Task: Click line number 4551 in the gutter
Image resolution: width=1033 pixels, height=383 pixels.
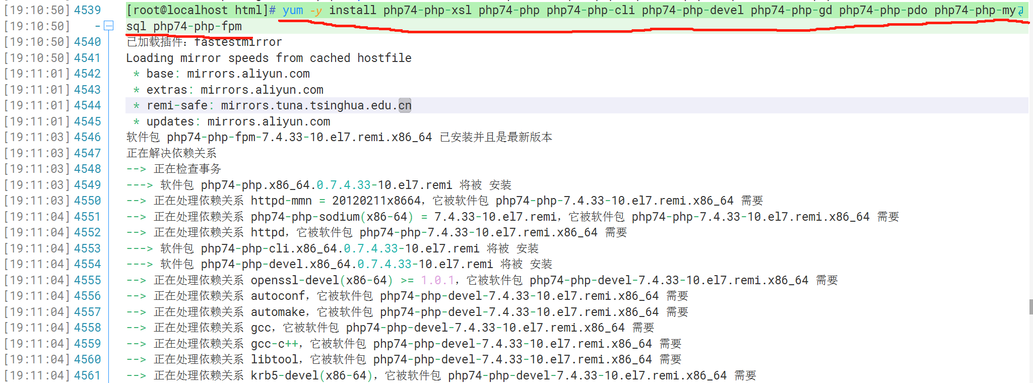Action: click(88, 217)
